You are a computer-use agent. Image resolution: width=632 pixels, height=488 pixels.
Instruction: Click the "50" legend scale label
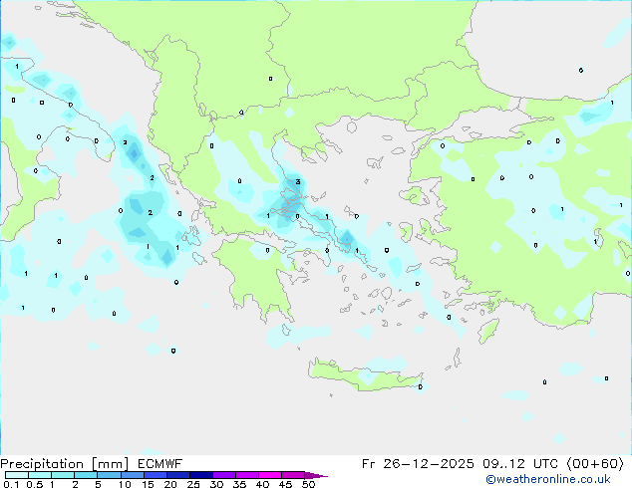[309, 484]
